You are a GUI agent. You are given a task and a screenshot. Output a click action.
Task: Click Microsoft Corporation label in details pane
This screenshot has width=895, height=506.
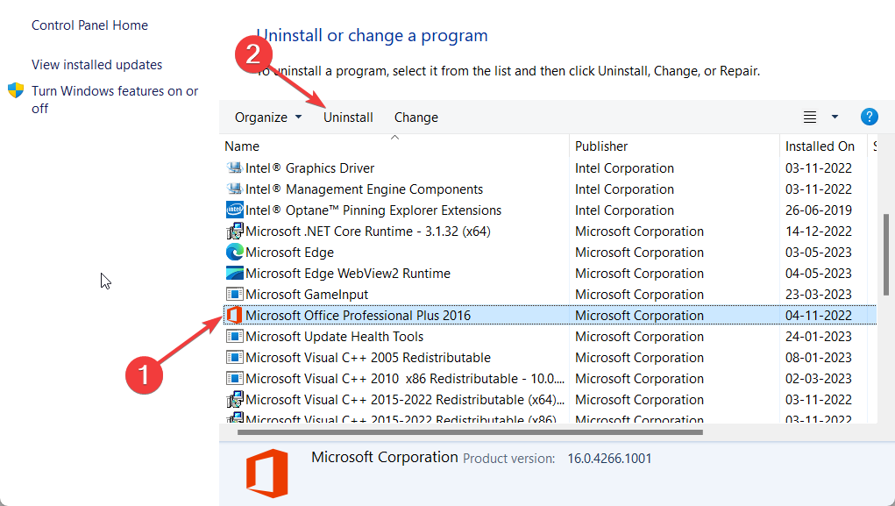[x=385, y=457]
